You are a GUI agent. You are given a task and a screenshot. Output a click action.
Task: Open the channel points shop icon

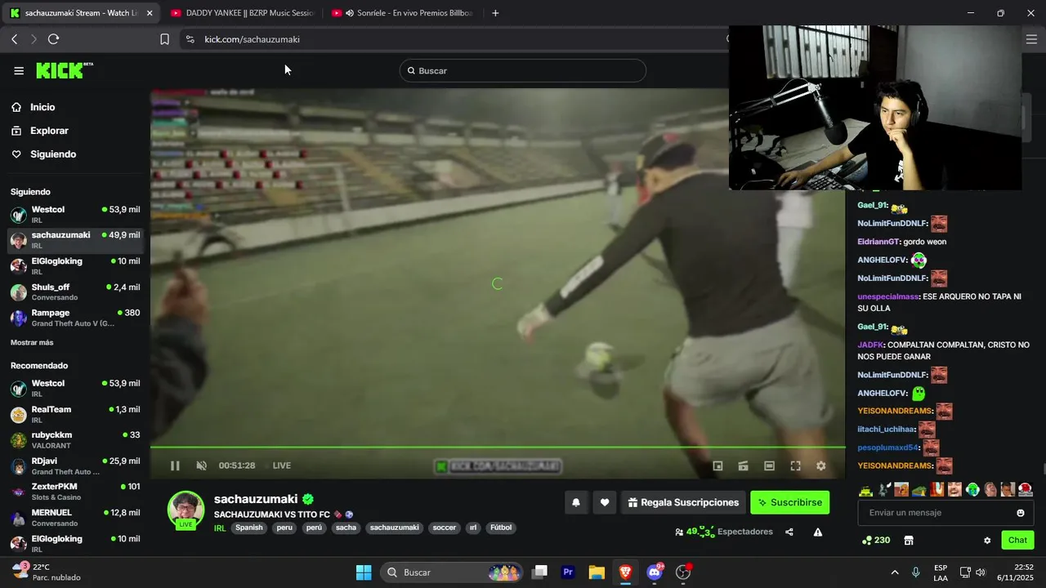pos(908,540)
